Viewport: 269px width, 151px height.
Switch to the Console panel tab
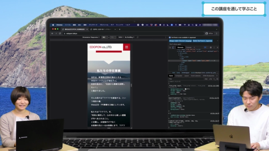coord(189,47)
